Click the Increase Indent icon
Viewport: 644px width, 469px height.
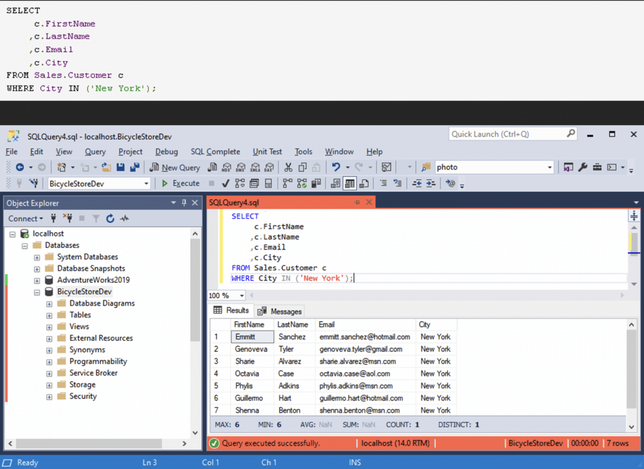tap(431, 183)
